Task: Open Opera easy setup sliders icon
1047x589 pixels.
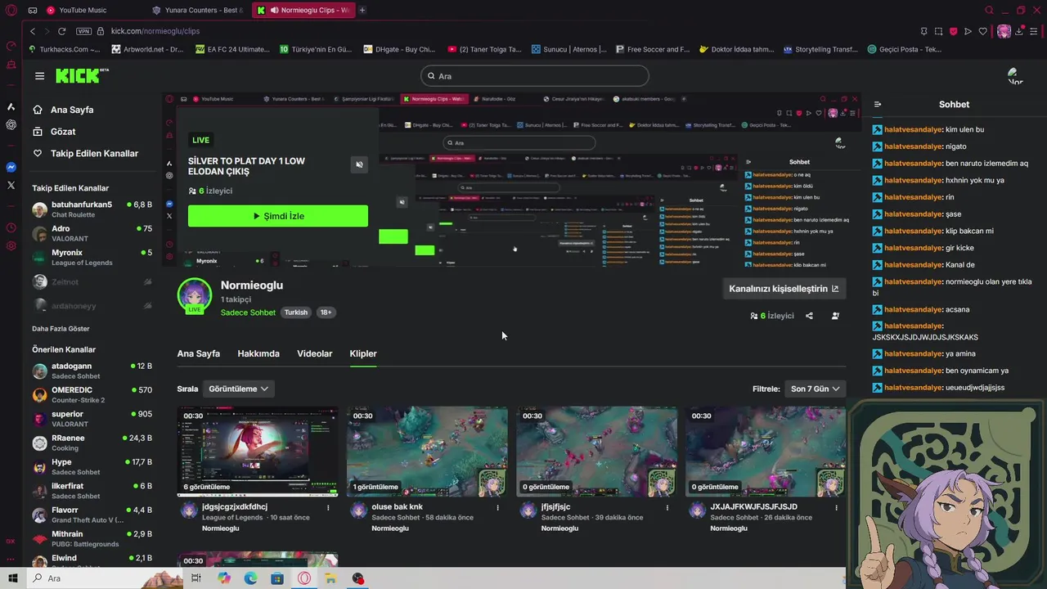Action: point(1034,31)
